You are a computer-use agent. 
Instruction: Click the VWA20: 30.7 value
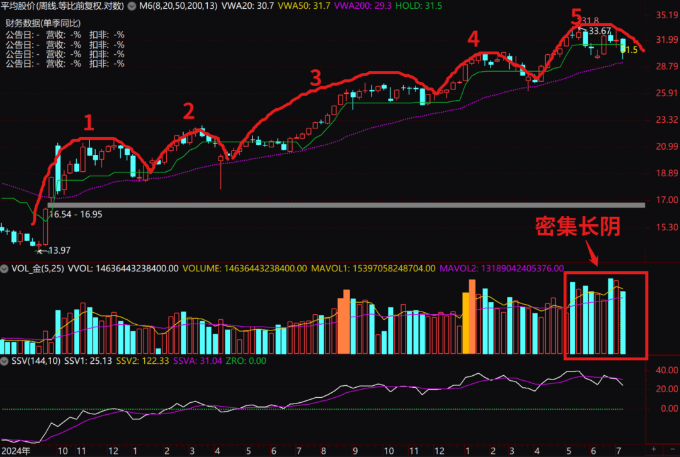pyautogui.click(x=247, y=6)
